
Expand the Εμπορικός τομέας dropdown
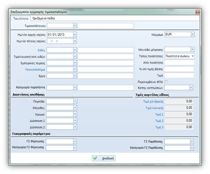(75, 63)
